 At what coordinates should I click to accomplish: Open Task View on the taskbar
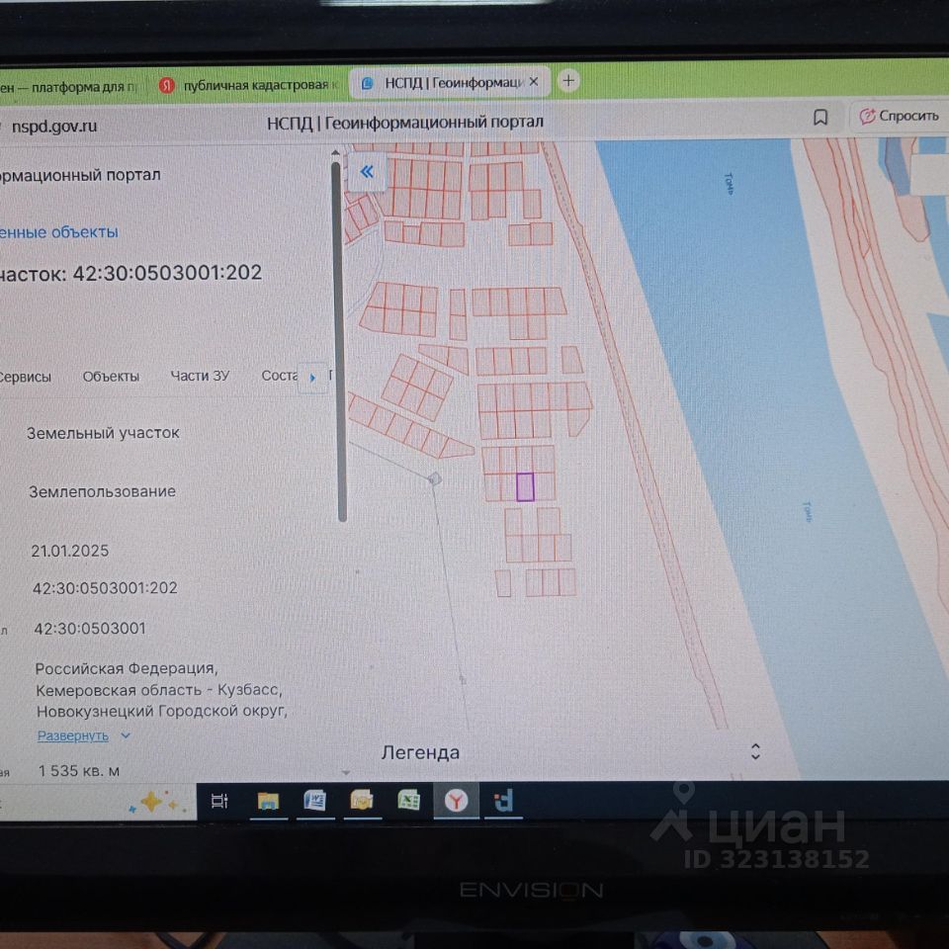coord(219,802)
